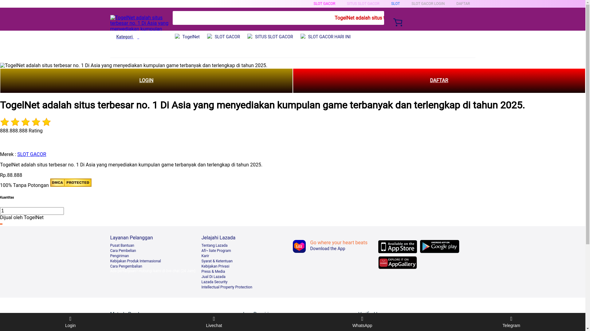Open the shopping cart icon
This screenshot has width=590, height=331.
[398, 22]
